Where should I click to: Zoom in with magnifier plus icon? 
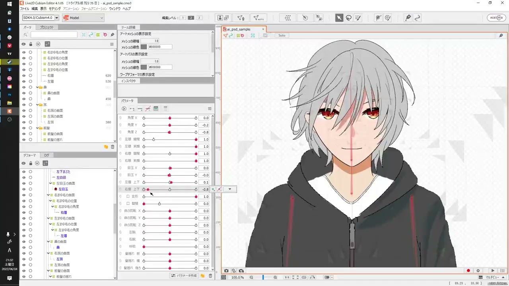(275, 277)
